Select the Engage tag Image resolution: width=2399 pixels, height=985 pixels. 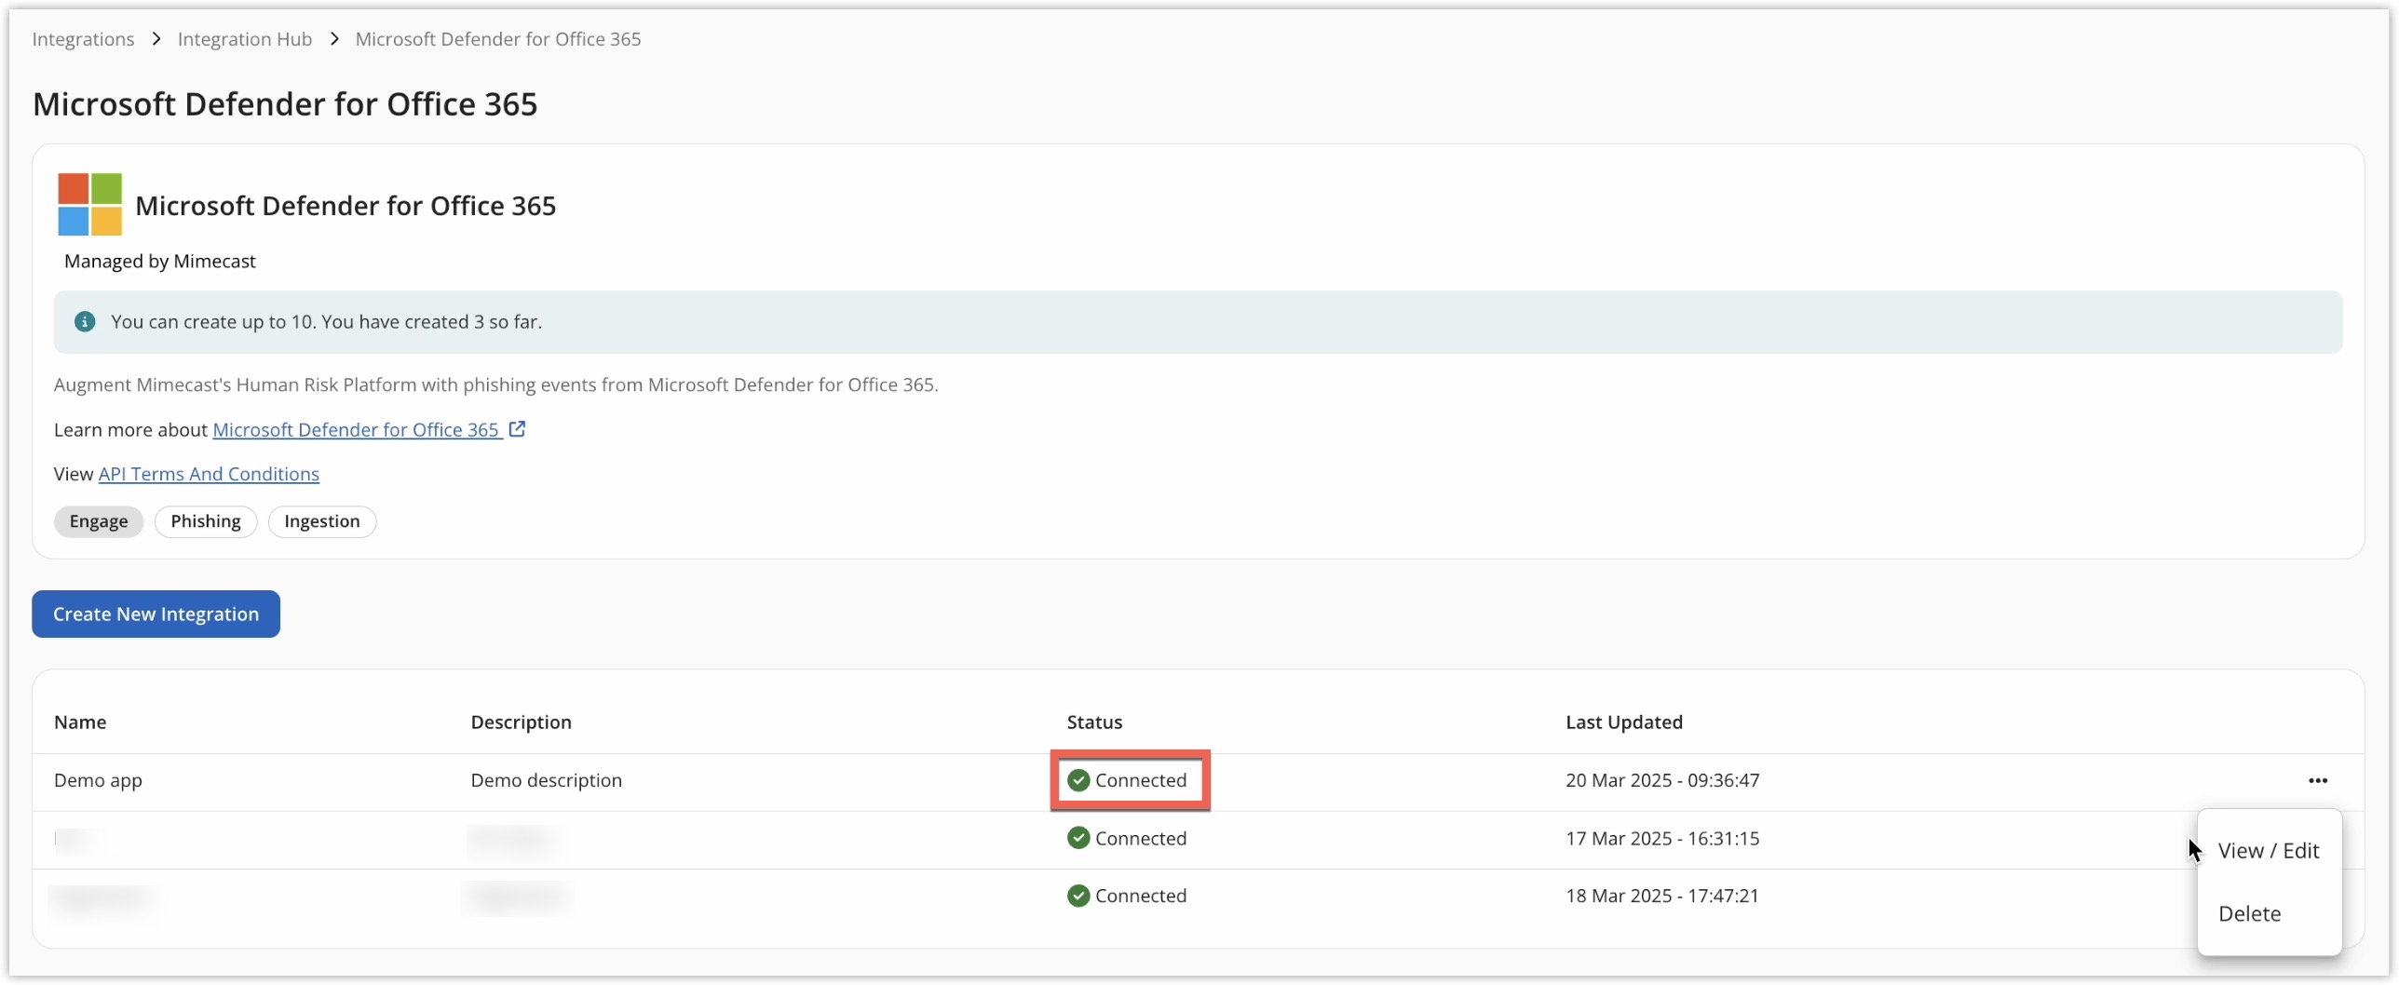point(99,521)
